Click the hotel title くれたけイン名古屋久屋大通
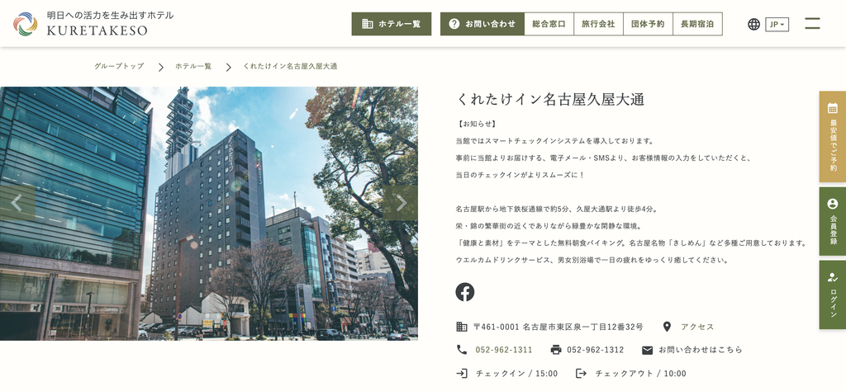Image resolution: width=846 pixels, height=391 pixels. [550, 99]
